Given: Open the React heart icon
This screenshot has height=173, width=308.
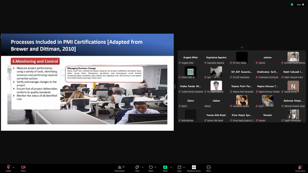Looking at the screenshot, I should (x=151, y=167).
